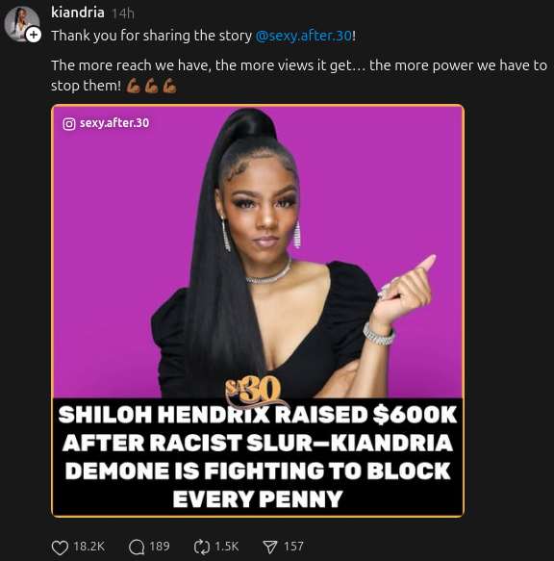Repost using the circular arrows icon
The image size is (554, 561).
(x=202, y=547)
